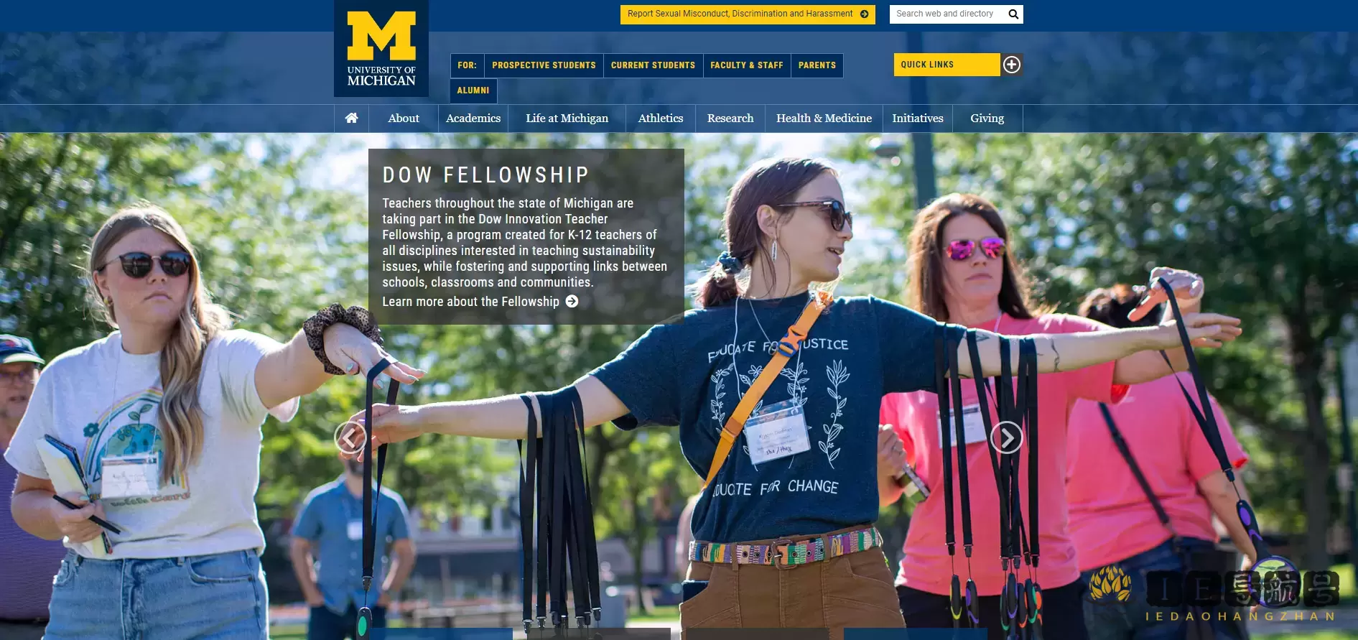Click the Search web and directory field
Image resolution: width=1358 pixels, height=640 pixels.
[947, 14]
